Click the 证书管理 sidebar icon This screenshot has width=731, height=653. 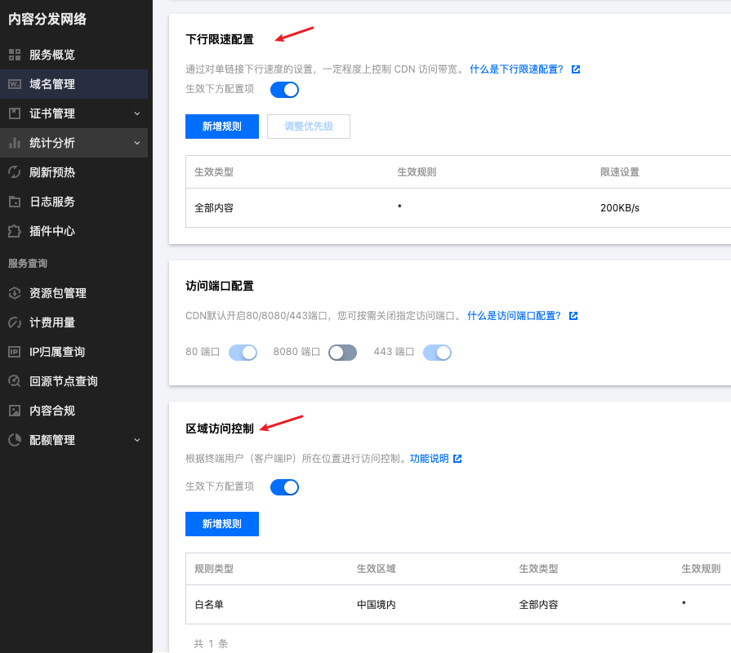[x=15, y=113]
